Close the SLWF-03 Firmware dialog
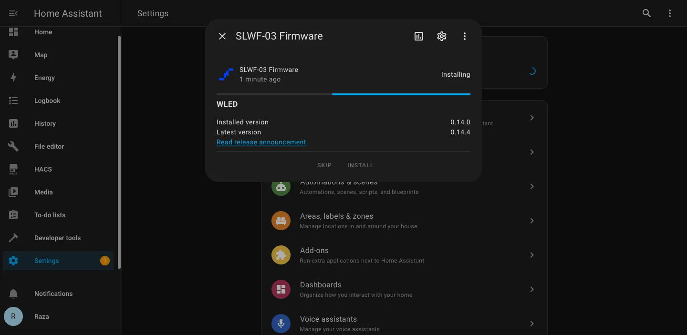687x335 pixels. tap(222, 36)
